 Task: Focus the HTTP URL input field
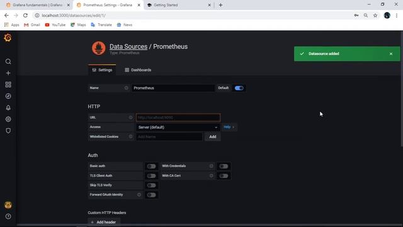click(178, 117)
